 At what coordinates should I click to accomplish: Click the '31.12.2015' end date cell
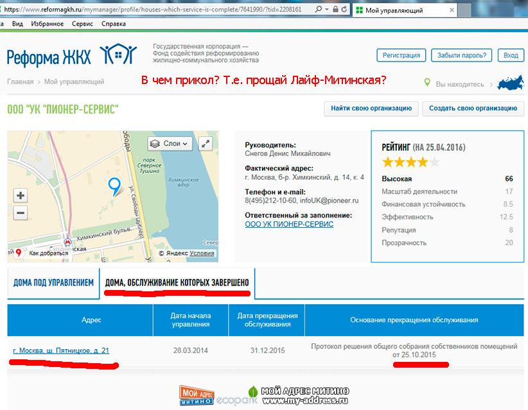pyautogui.click(x=267, y=350)
